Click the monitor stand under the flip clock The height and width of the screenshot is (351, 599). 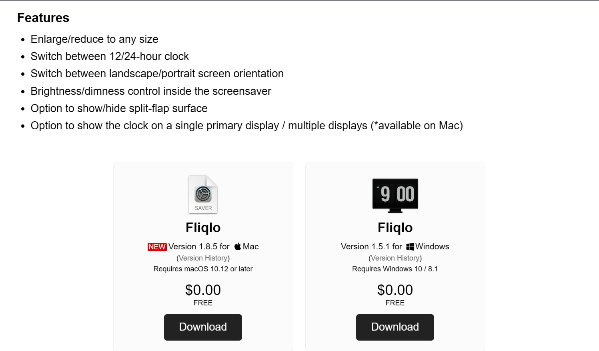pos(395,210)
